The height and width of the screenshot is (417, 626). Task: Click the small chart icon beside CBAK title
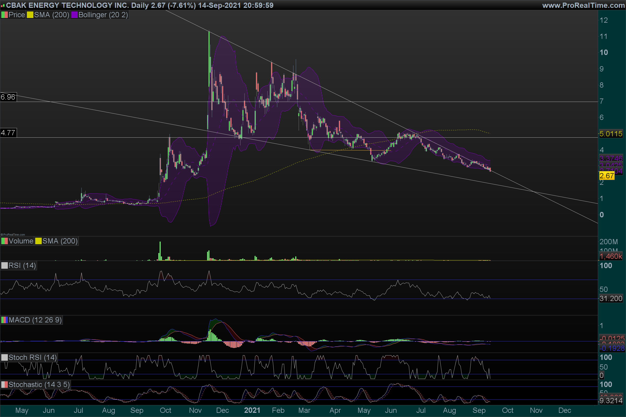[x=3, y=5]
